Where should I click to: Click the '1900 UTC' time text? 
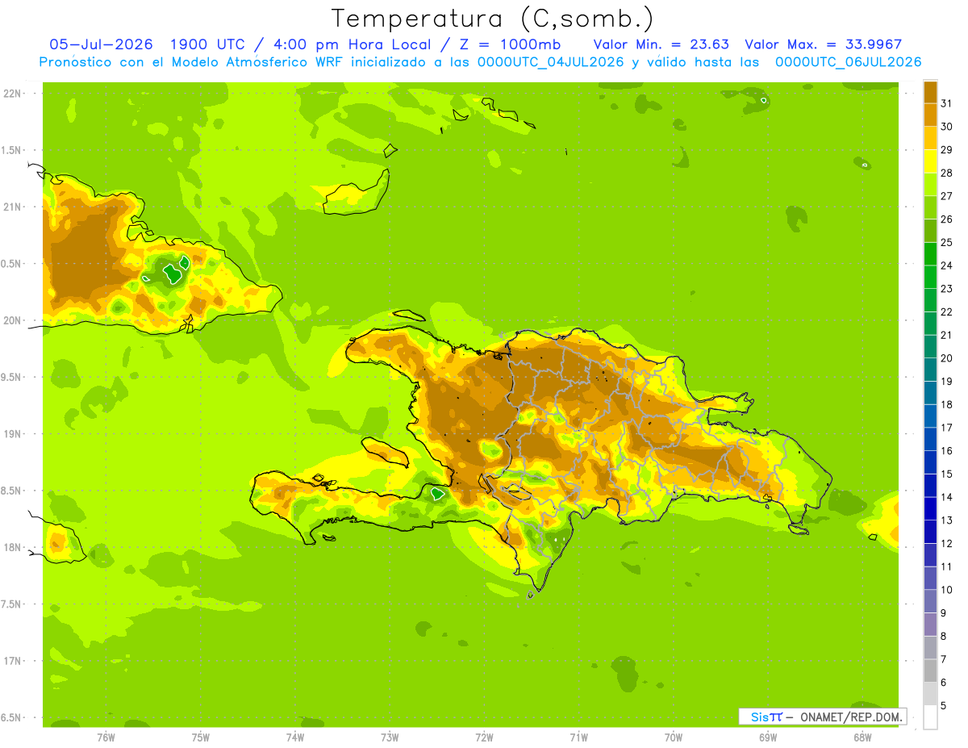coord(207,44)
